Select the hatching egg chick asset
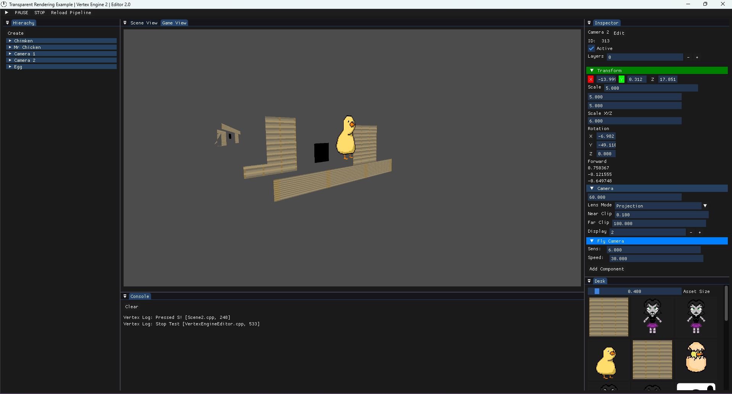Image resolution: width=732 pixels, height=394 pixels. tap(696, 357)
